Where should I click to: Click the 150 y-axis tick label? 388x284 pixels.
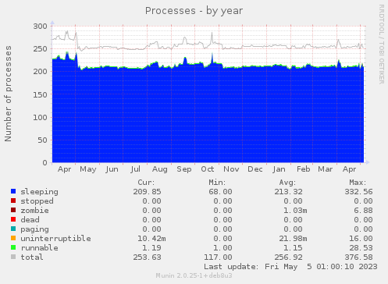40,94
